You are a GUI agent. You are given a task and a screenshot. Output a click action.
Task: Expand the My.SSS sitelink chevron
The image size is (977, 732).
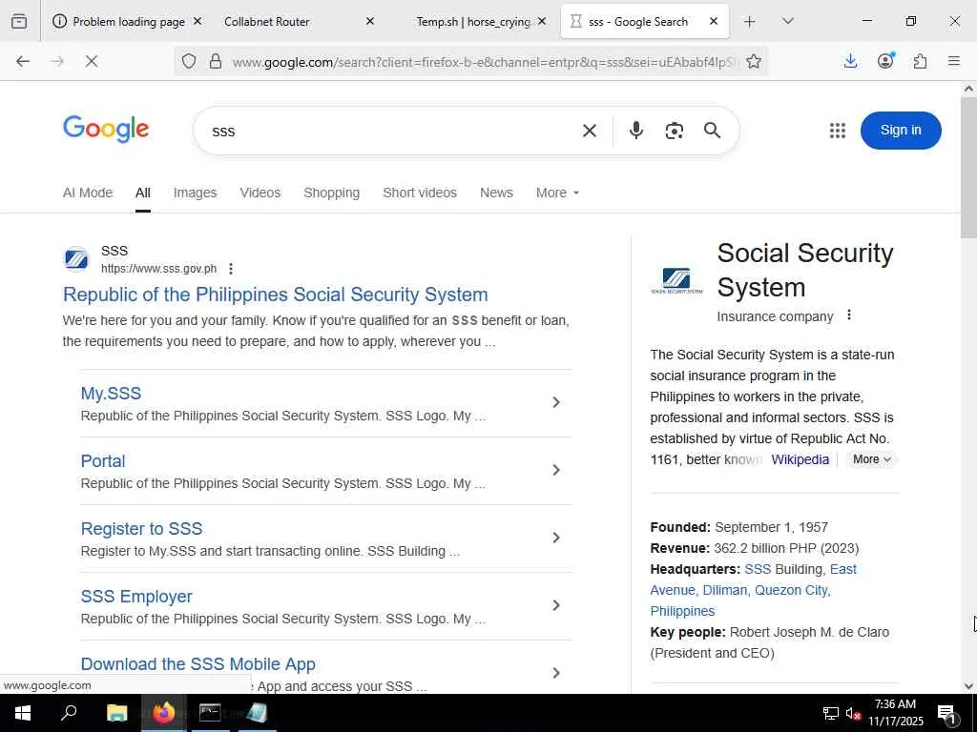point(556,403)
